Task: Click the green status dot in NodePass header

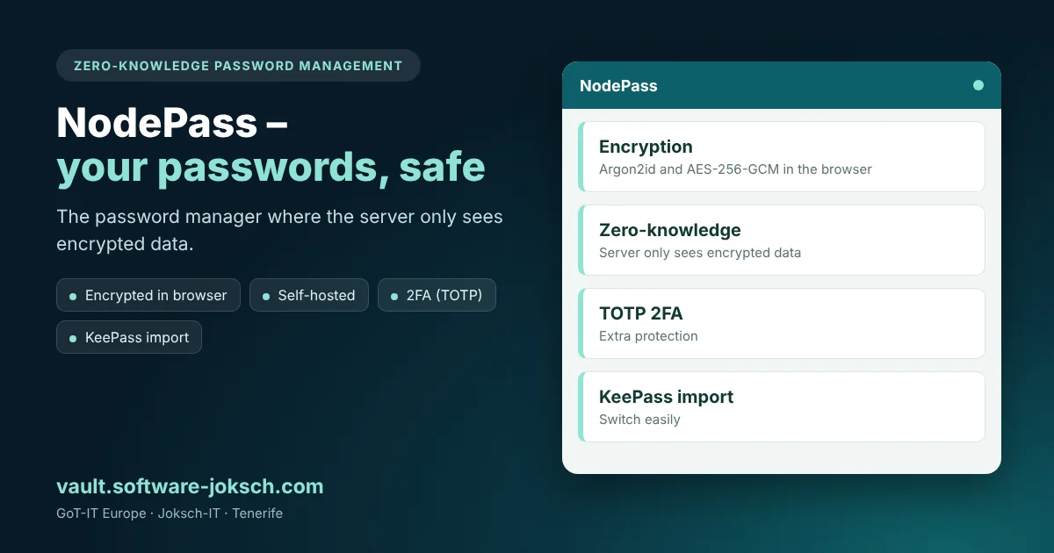Action: pos(978,85)
